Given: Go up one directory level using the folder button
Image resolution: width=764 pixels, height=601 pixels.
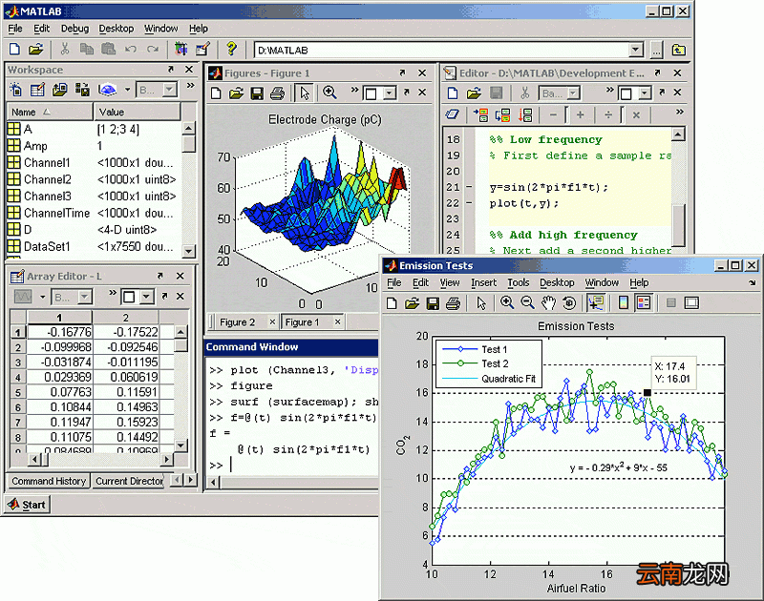Looking at the screenshot, I should click(678, 50).
